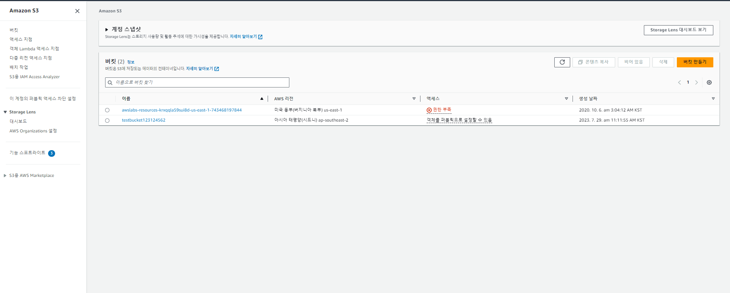730x293 pixels.
Task: Open 이 계정의 퍼블릭 액세스 차단 설정
Action: (x=43, y=99)
